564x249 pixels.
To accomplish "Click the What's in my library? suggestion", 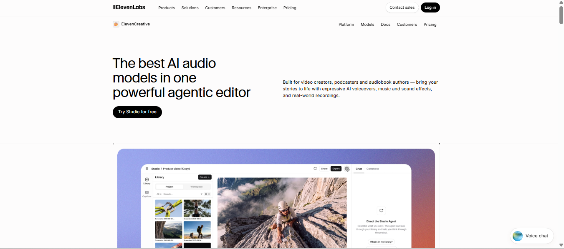I will 381,242.
